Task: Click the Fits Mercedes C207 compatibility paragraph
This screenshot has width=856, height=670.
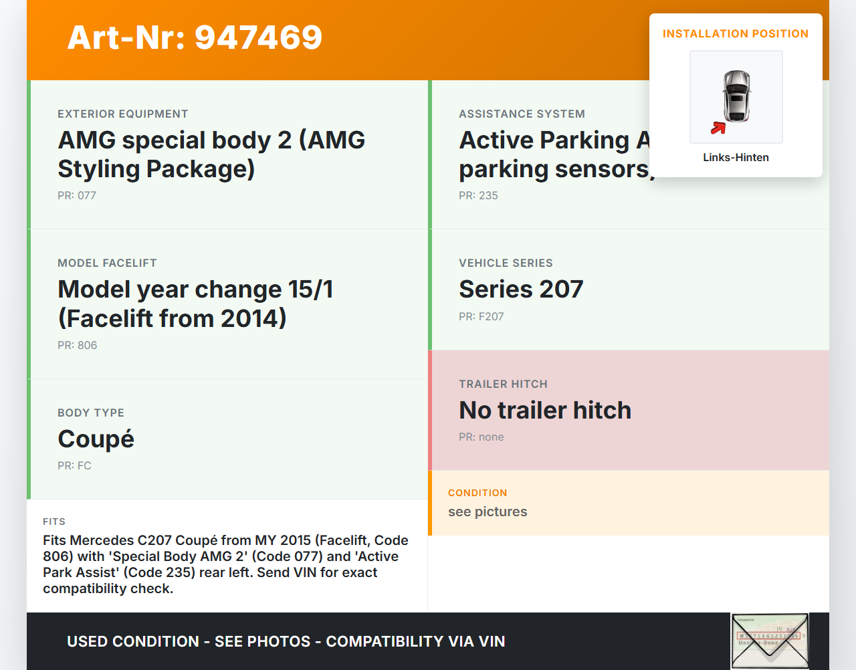Action: (x=225, y=564)
